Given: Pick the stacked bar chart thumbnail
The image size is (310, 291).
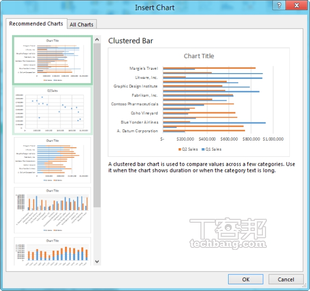Looking at the screenshot, I should [52, 160].
